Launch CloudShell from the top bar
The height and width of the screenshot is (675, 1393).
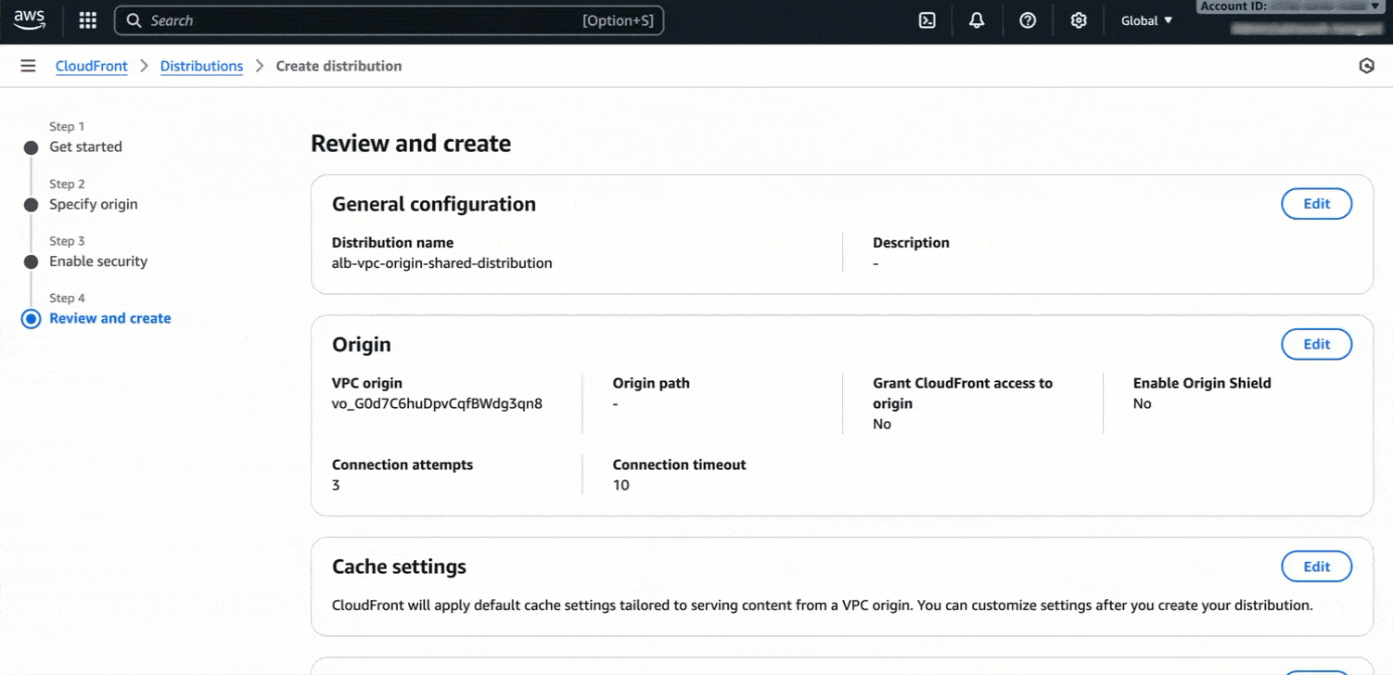pos(927,20)
